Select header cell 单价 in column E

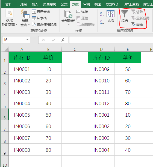[128, 57]
